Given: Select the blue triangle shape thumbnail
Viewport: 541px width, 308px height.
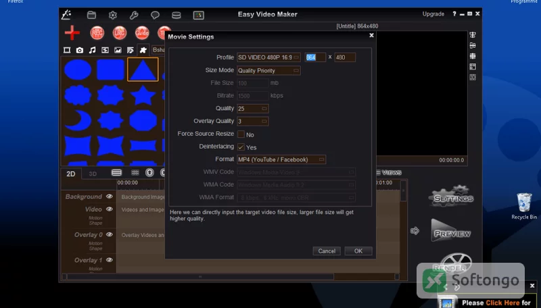Looking at the screenshot, I should pyautogui.click(x=143, y=70).
